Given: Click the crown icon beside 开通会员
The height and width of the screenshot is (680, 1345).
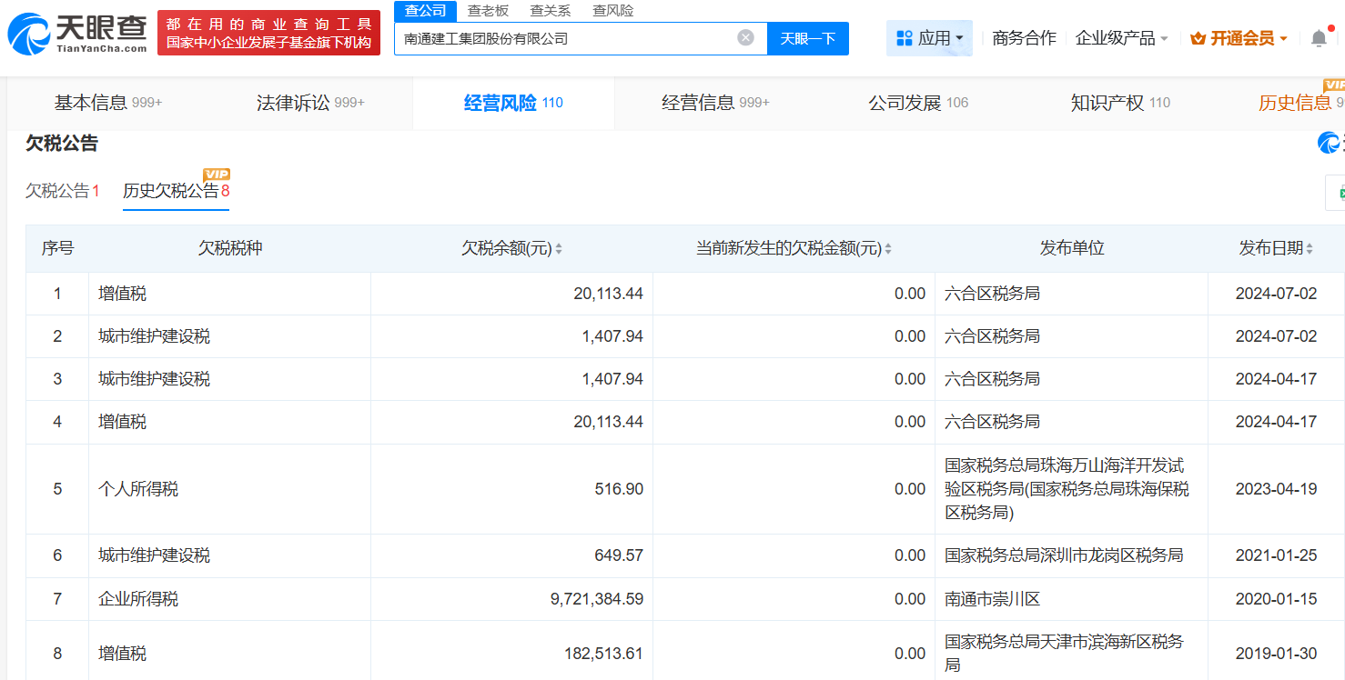Looking at the screenshot, I should point(1197,38).
